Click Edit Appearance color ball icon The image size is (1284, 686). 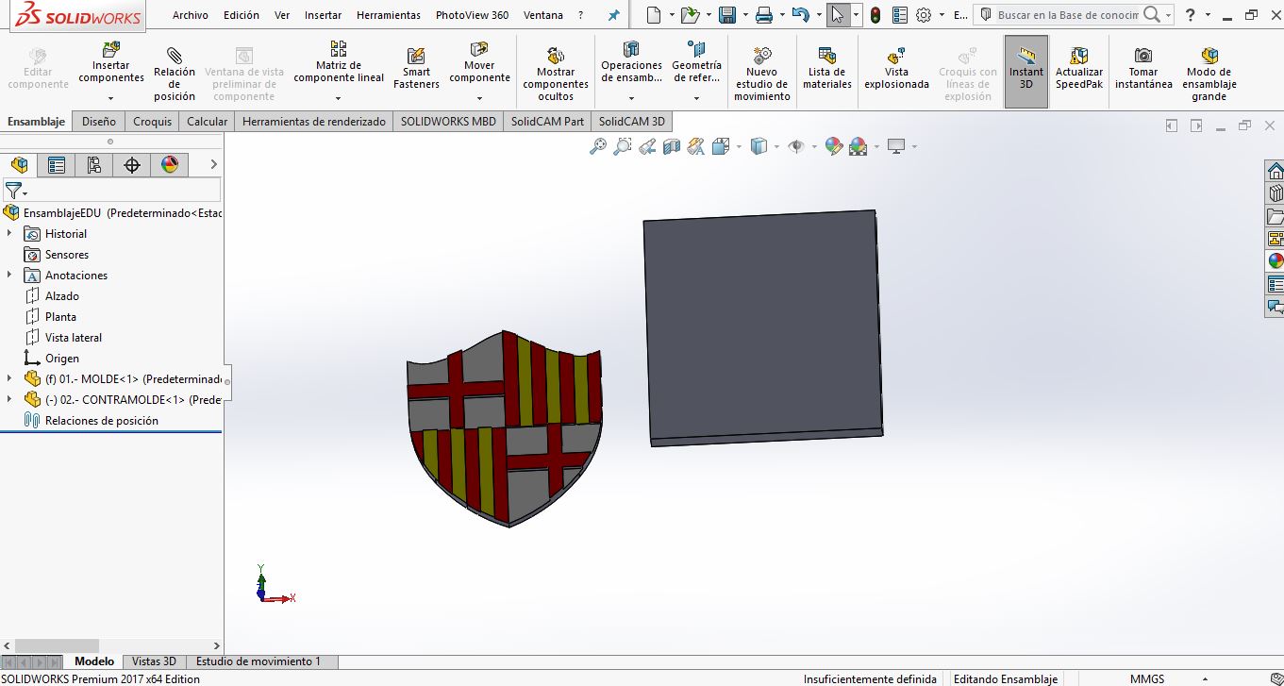click(833, 146)
